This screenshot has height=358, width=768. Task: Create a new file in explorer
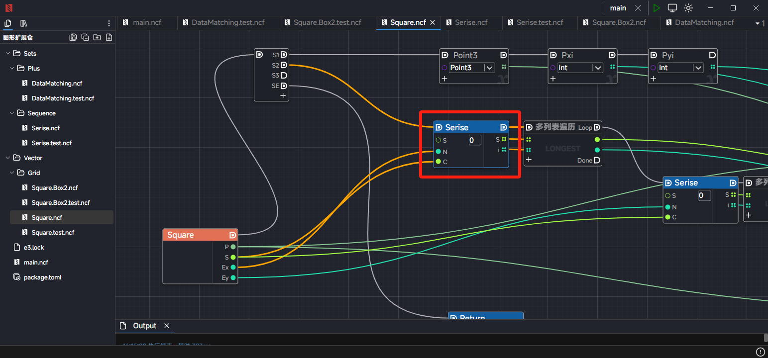(x=109, y=37)
